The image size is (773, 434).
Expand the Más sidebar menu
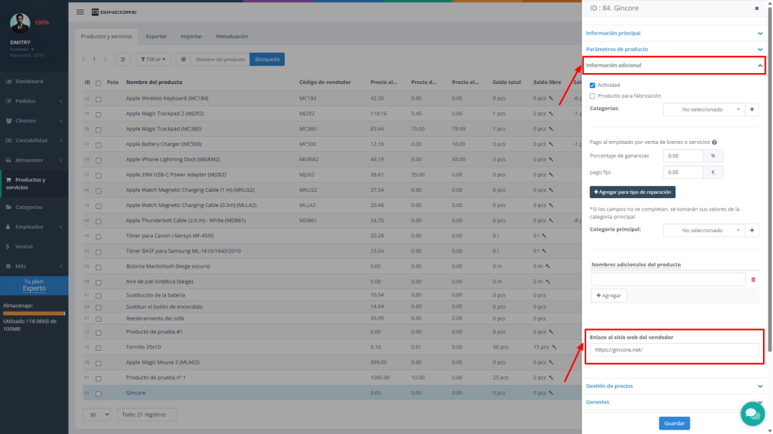coord(34,266)
